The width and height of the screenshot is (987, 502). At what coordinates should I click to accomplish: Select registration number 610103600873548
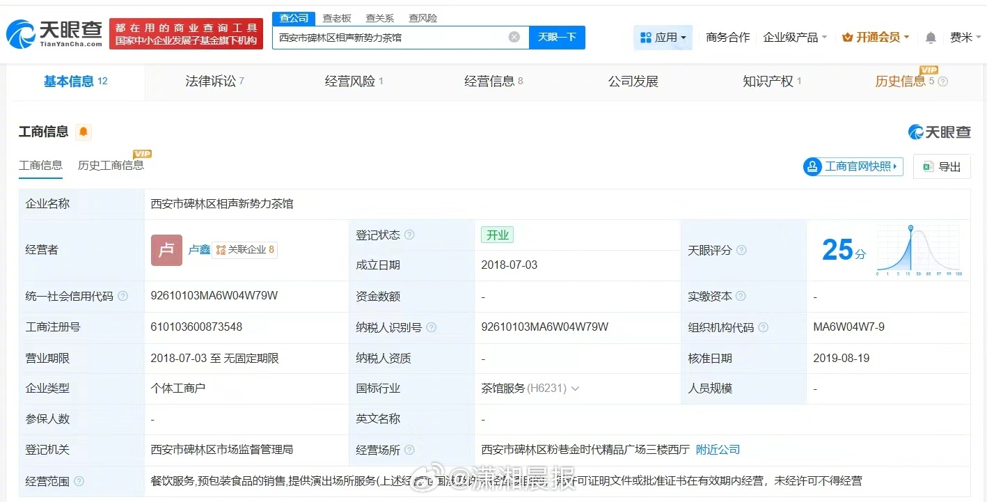[196, 327]
